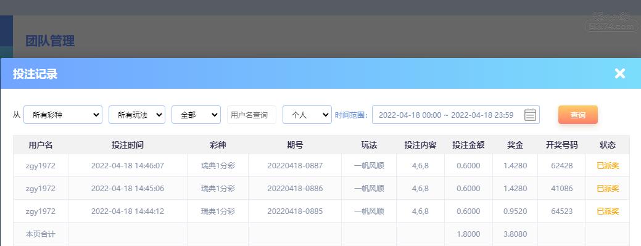Click bet time 2022-04-18 14:46:07
Image resolution: width=641 pixels, height=246 pixels.
128,165
